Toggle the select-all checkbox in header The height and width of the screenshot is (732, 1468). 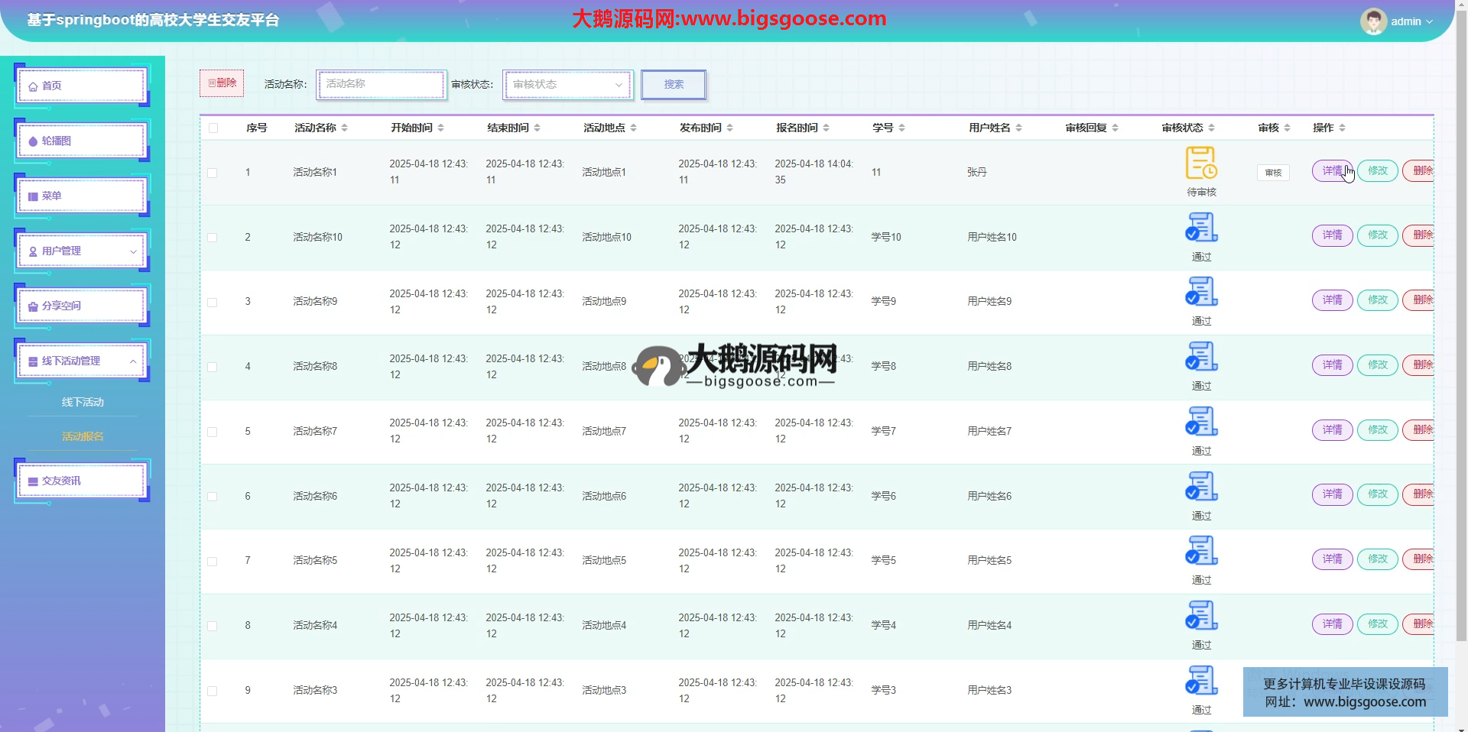point(213,128)
